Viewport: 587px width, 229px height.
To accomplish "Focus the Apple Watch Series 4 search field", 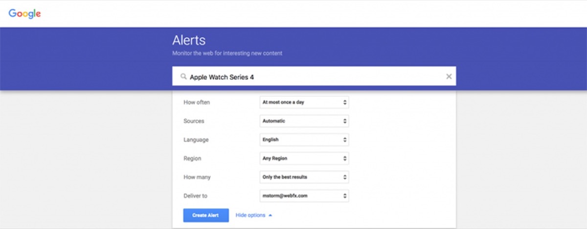I will (x=313, y=77).
